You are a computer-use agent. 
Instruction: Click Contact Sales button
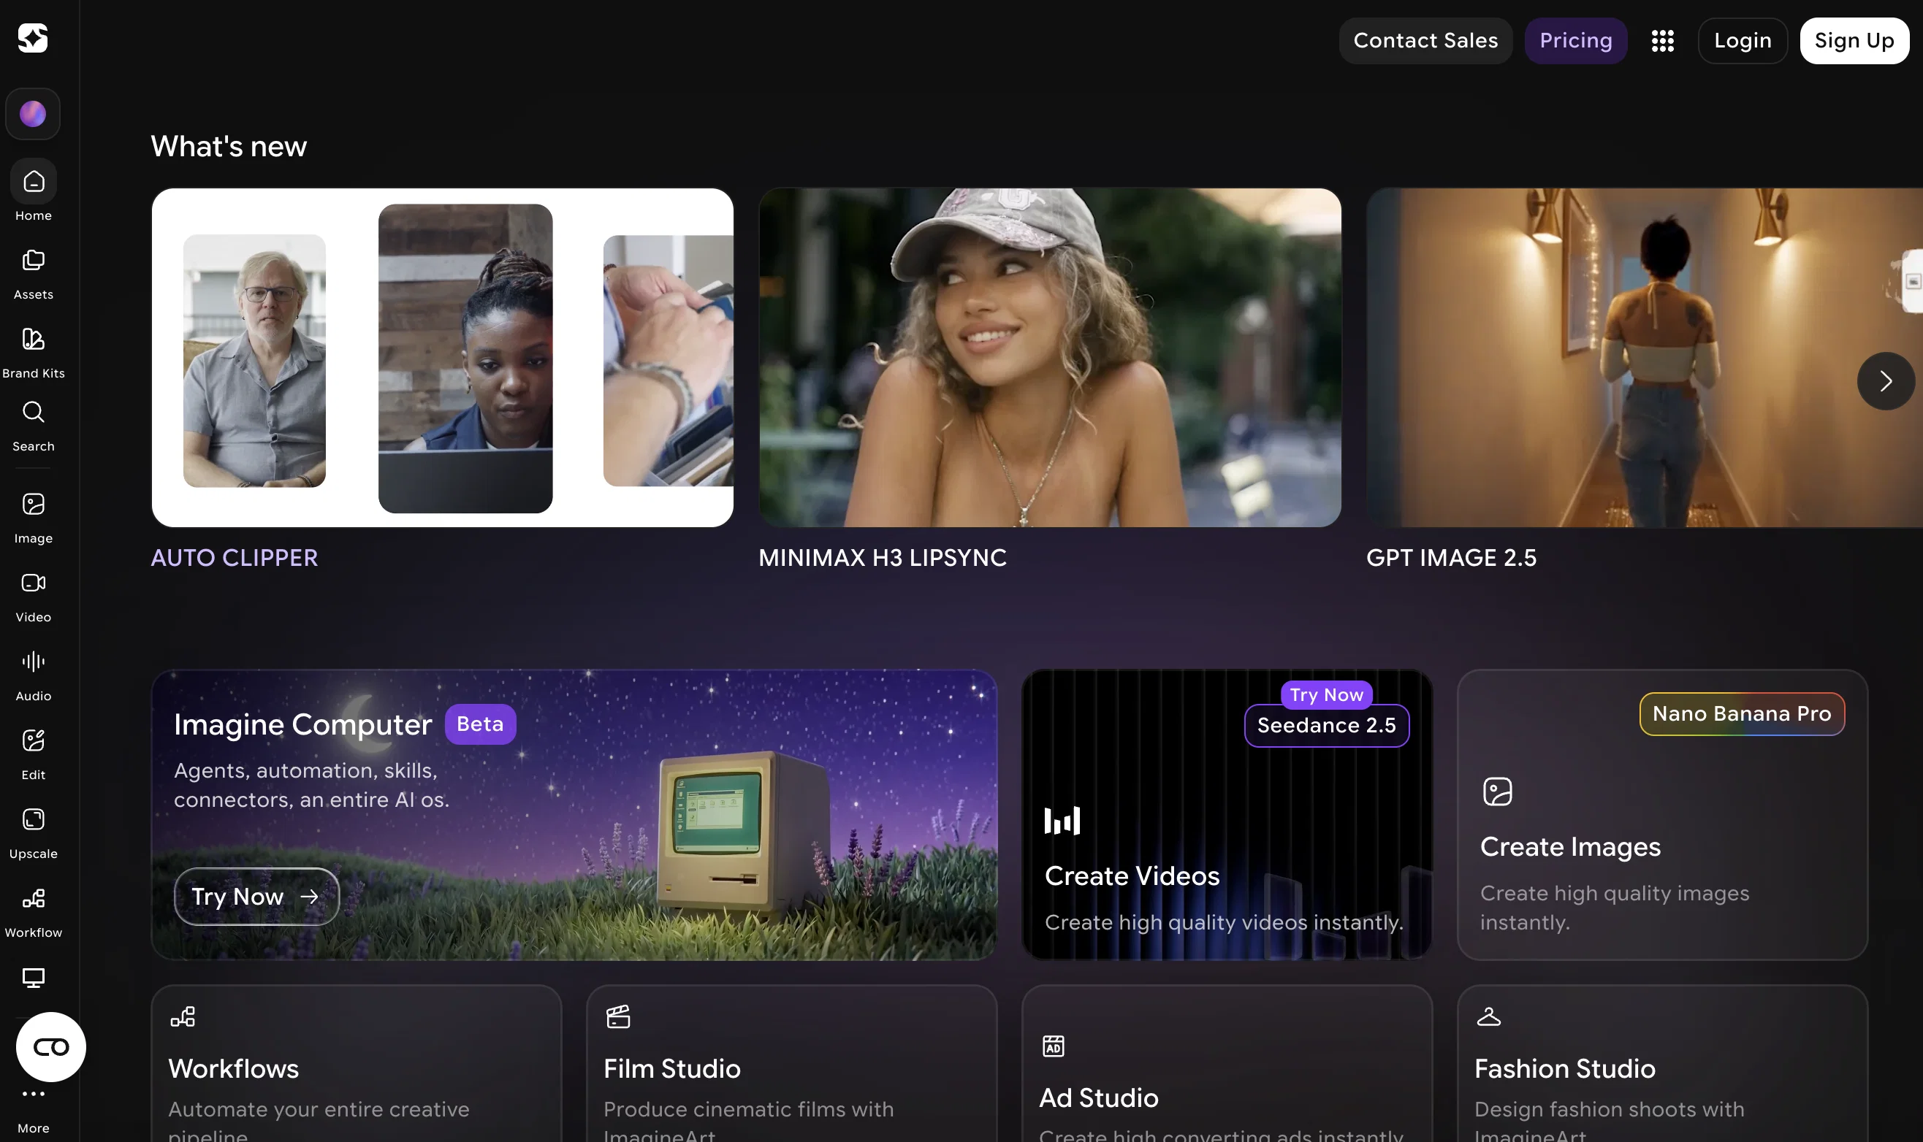coord(1425,41)
